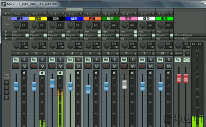
Task: Click the yellow name label on channel 2
Action: (x=38, y=19)
